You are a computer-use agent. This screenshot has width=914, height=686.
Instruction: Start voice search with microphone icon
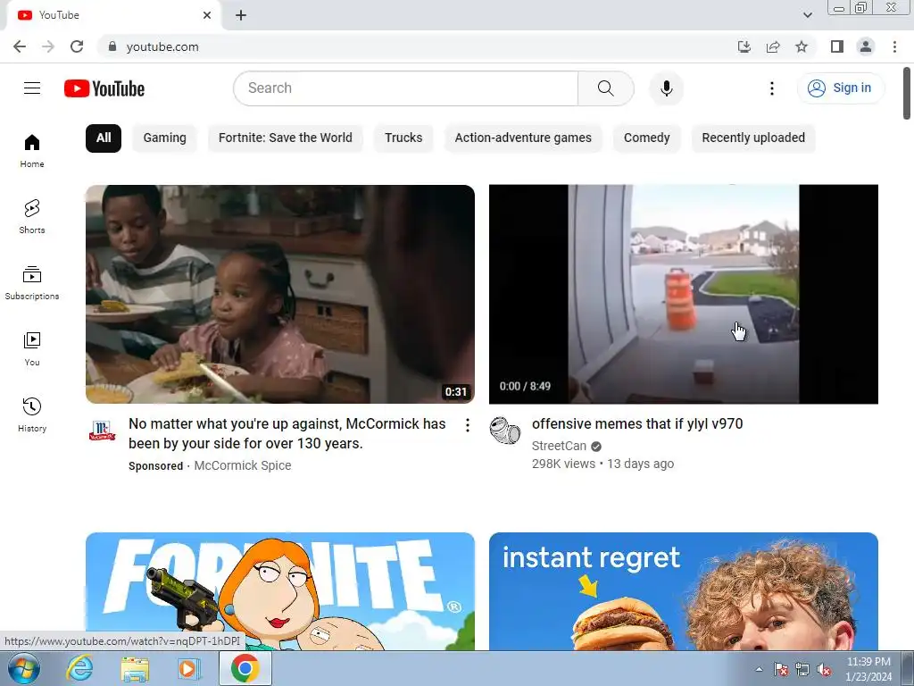tap(666, 88)
